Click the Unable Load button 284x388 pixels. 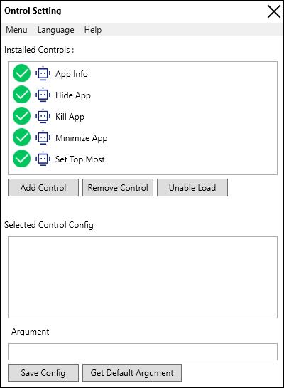tap(192, 187)
